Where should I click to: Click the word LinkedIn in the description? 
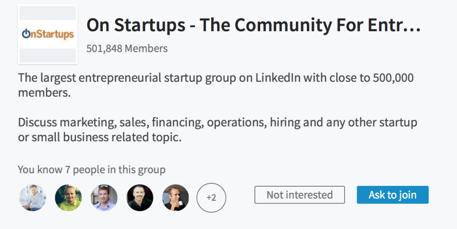(278, 78)
